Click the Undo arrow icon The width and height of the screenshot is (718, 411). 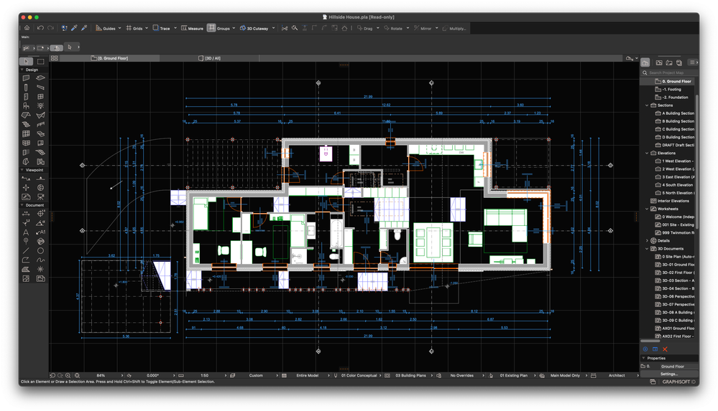coord(40,28)
